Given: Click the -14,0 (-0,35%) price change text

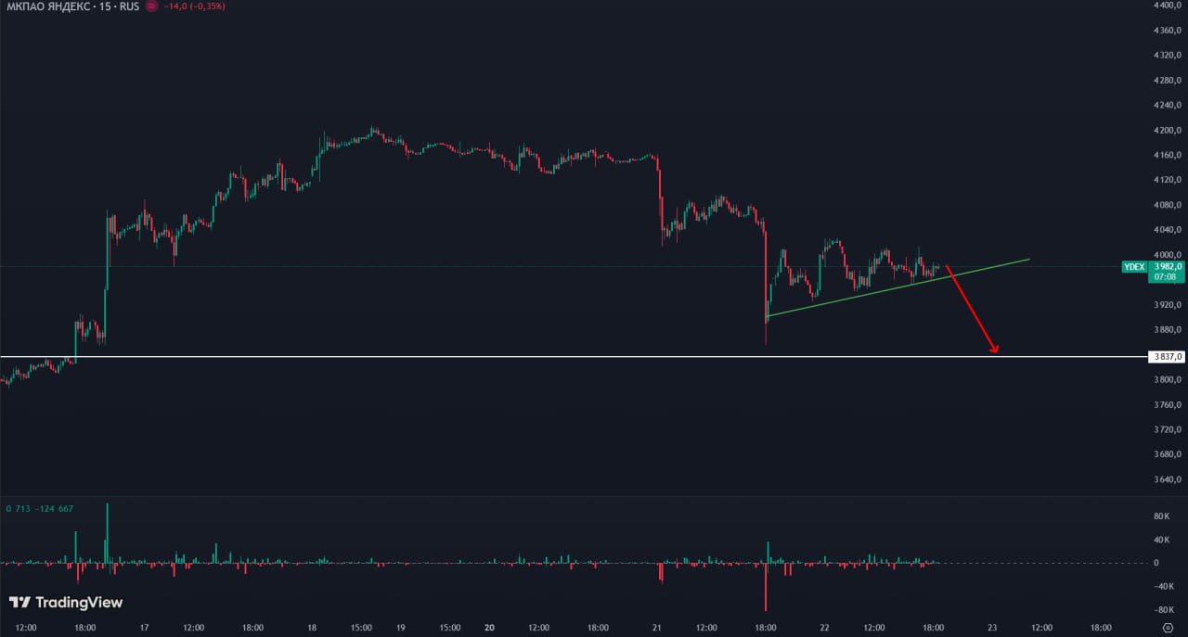Looking at the screenshot, I should pos(194,6).
